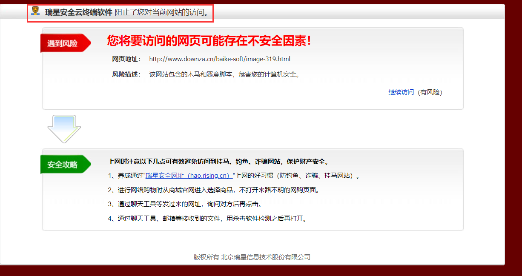Click the header text 瑞星安全云终端软件
522x276 pixels.
(x=79, y=12)
